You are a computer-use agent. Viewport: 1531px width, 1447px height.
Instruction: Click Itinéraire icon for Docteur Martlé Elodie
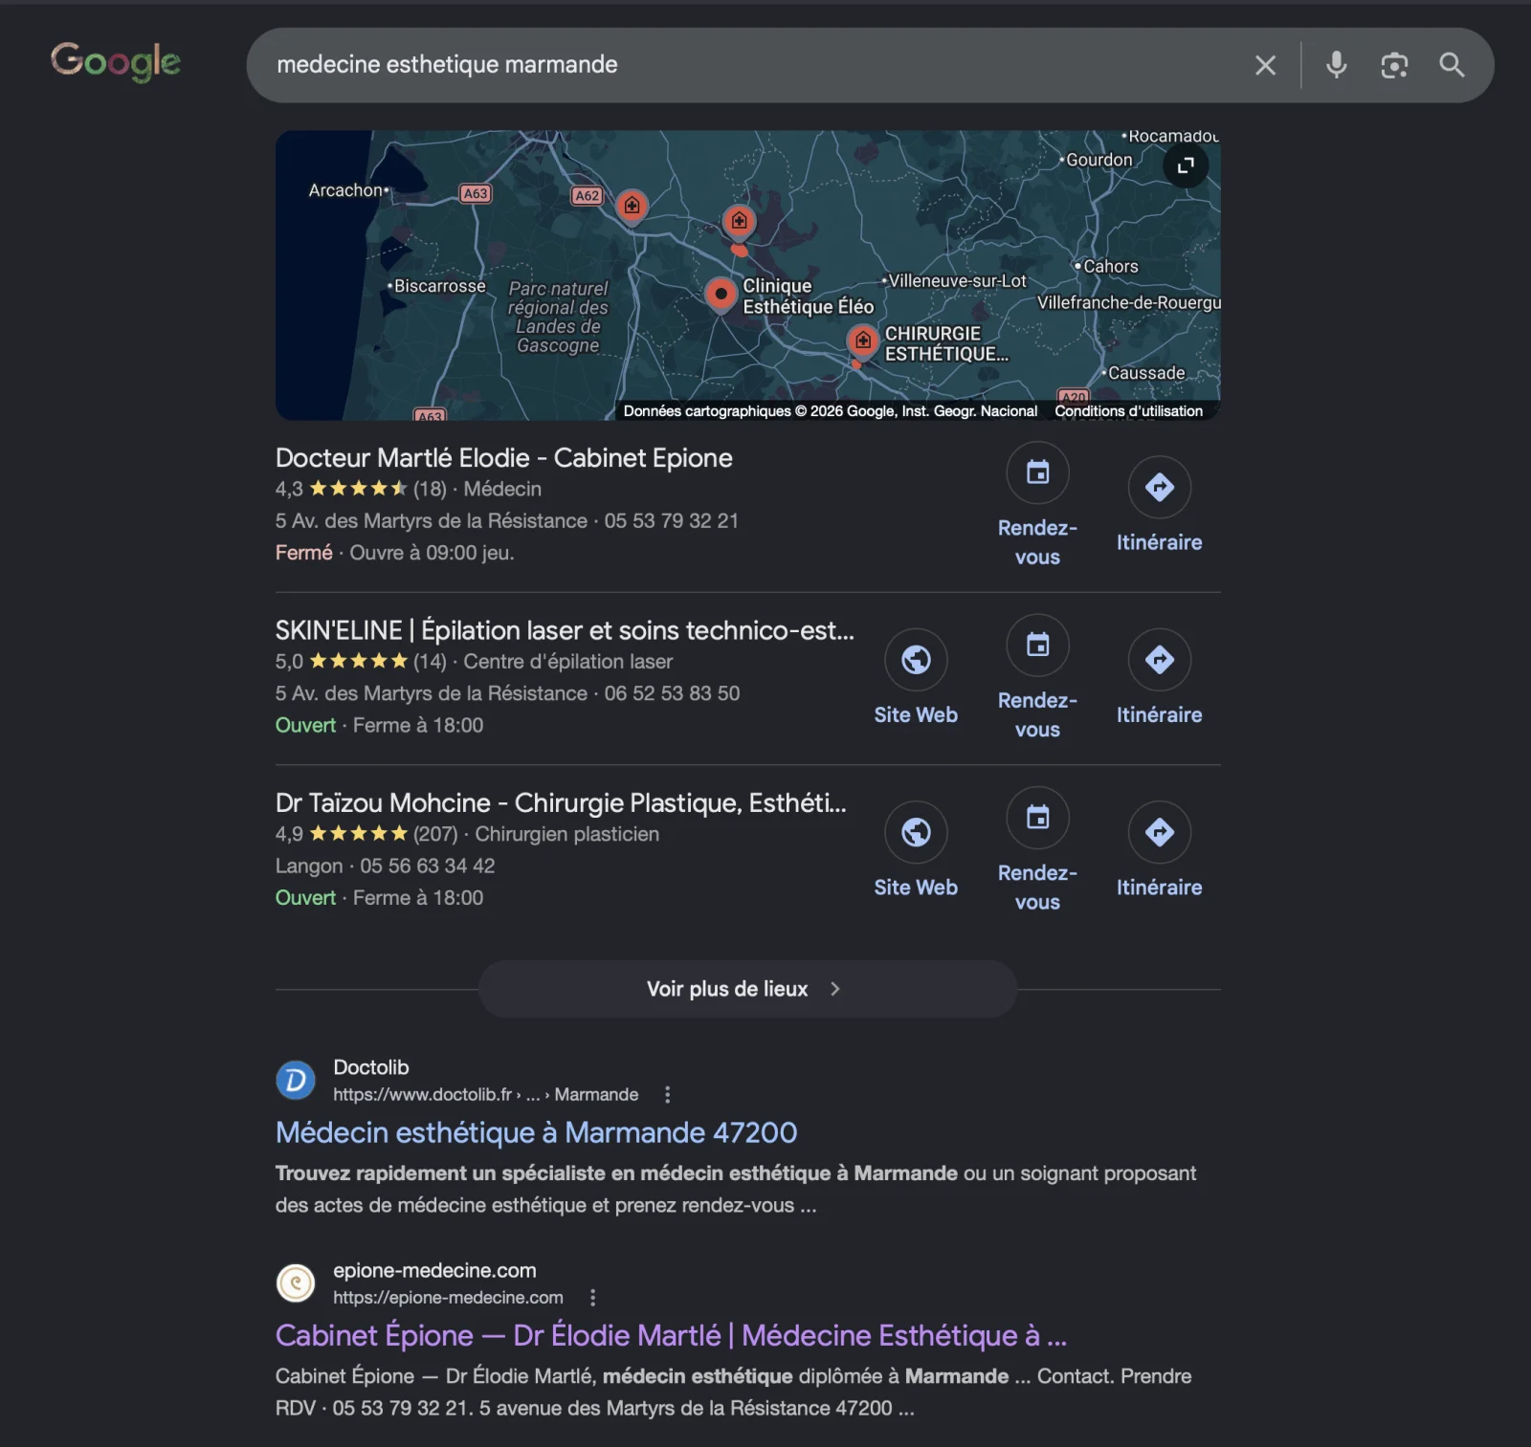coord(1159,487)
